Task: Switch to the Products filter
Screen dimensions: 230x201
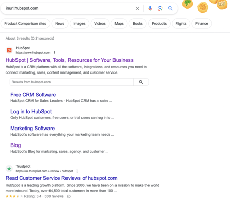Action: [159, 24]
